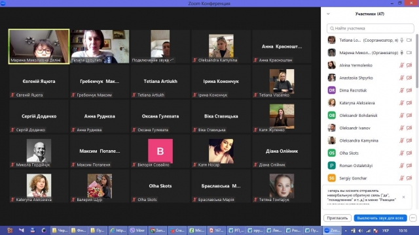Click disabled camera icon beside Oleksandr Bohdaniuk
Screen dimensions: 419x235
coord(409,116)
